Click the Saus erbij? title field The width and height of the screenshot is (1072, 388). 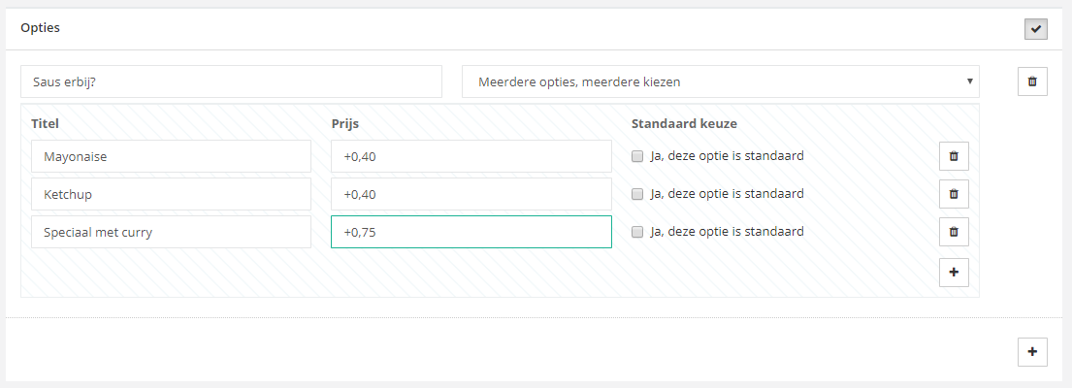(231, 81)
